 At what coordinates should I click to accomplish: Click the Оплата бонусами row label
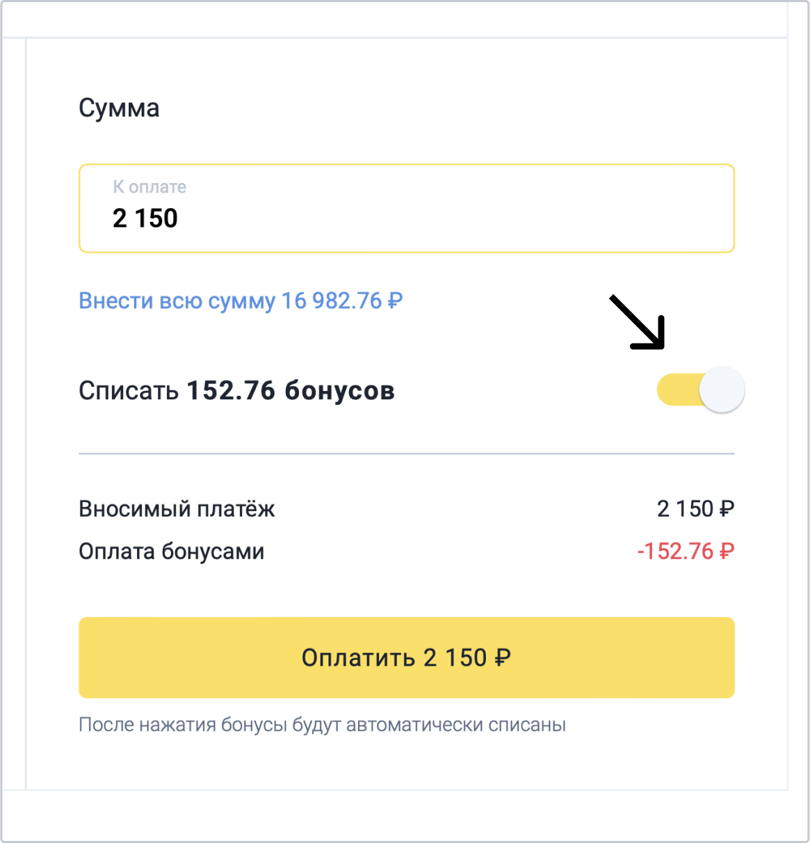[171, 552]
